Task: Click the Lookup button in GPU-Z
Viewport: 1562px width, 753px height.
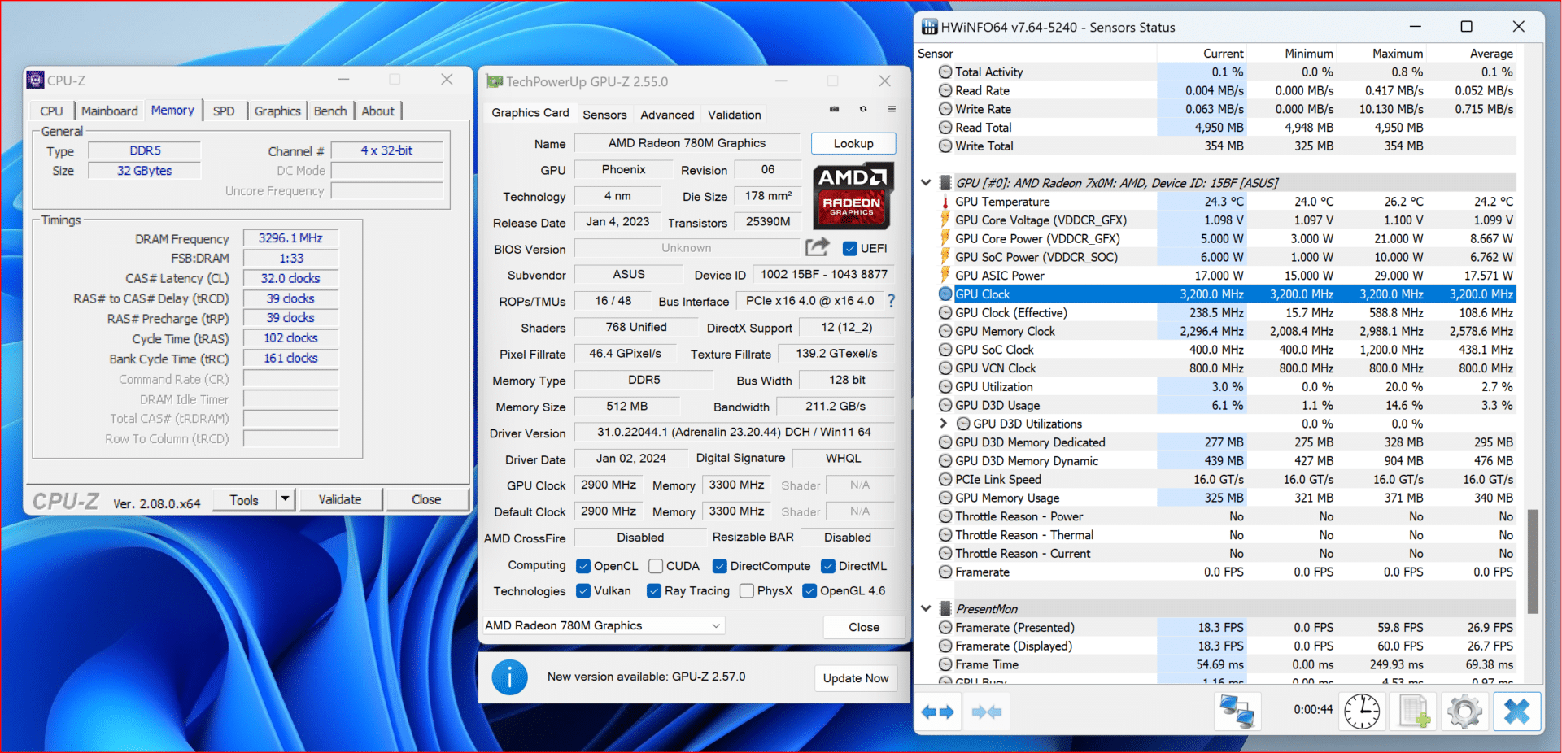Action: (853, 143)
